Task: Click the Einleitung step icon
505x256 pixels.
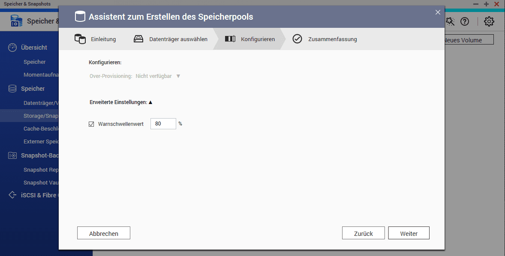Action: [x=80, y=39]
